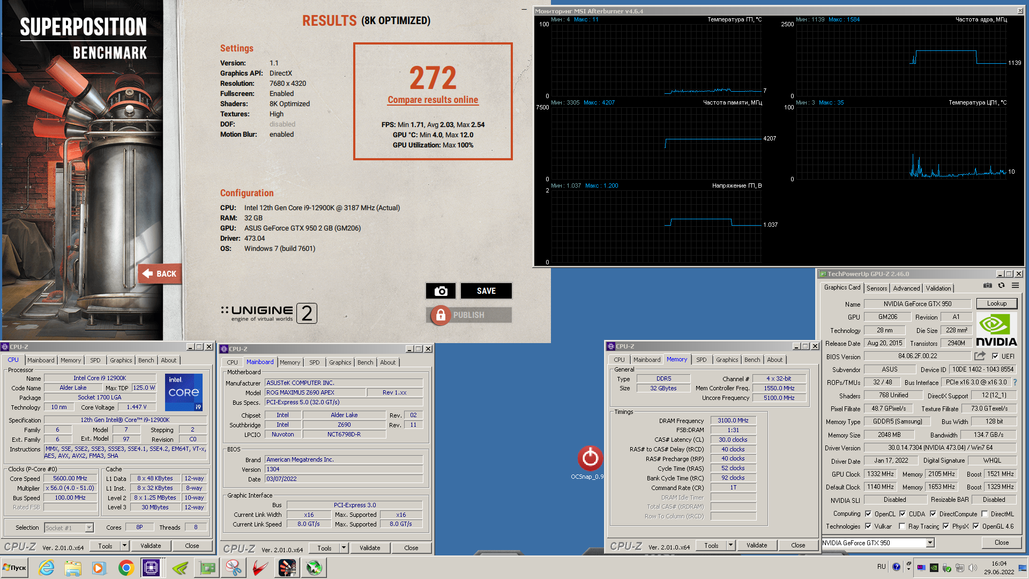Launch Internet Explorer from the taskbar
This screenshot has width=1029, height=579.
tap(47, 568)
